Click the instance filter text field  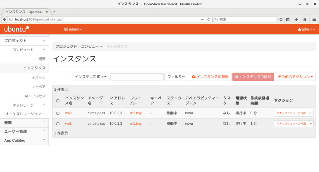click(137, 77)
